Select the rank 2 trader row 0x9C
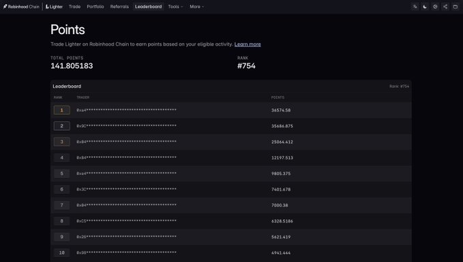The width and height of the screenshot is (463, 262). [x=231, y=126]
